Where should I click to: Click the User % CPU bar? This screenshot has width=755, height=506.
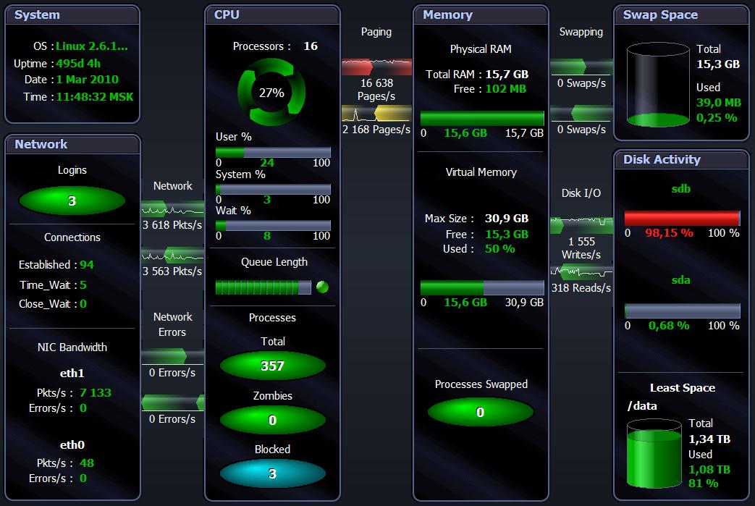coord(273,152)
